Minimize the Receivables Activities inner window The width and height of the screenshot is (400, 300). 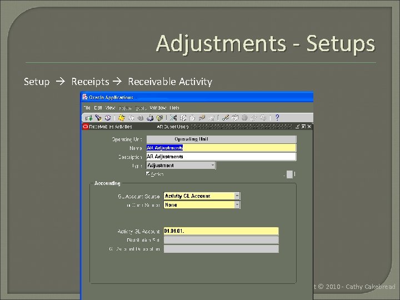coord(297,127)
